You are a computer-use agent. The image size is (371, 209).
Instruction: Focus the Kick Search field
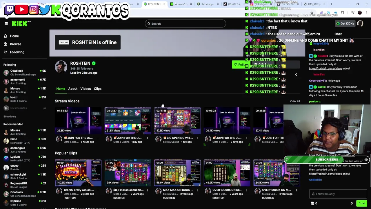coord(185,24)
